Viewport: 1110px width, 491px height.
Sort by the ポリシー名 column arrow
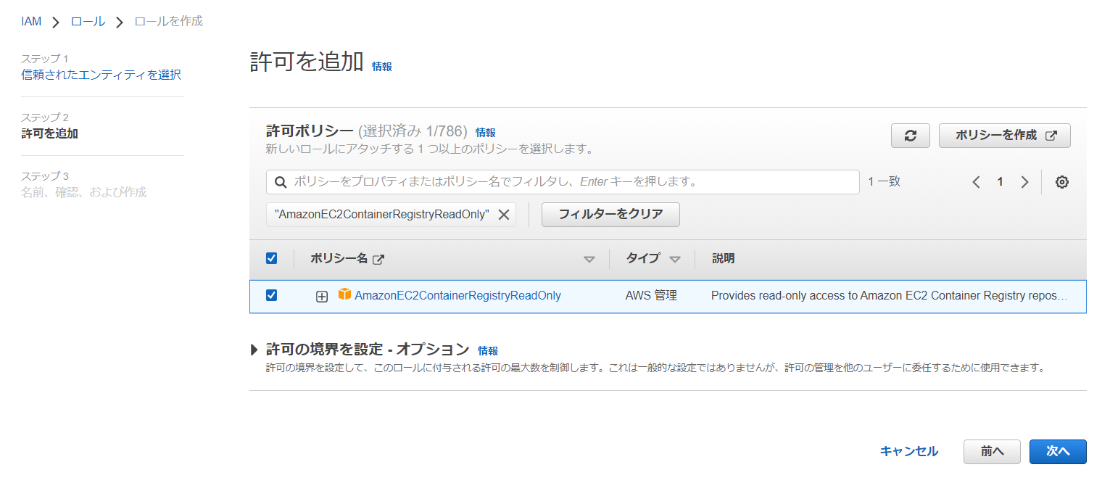point(589,259)
